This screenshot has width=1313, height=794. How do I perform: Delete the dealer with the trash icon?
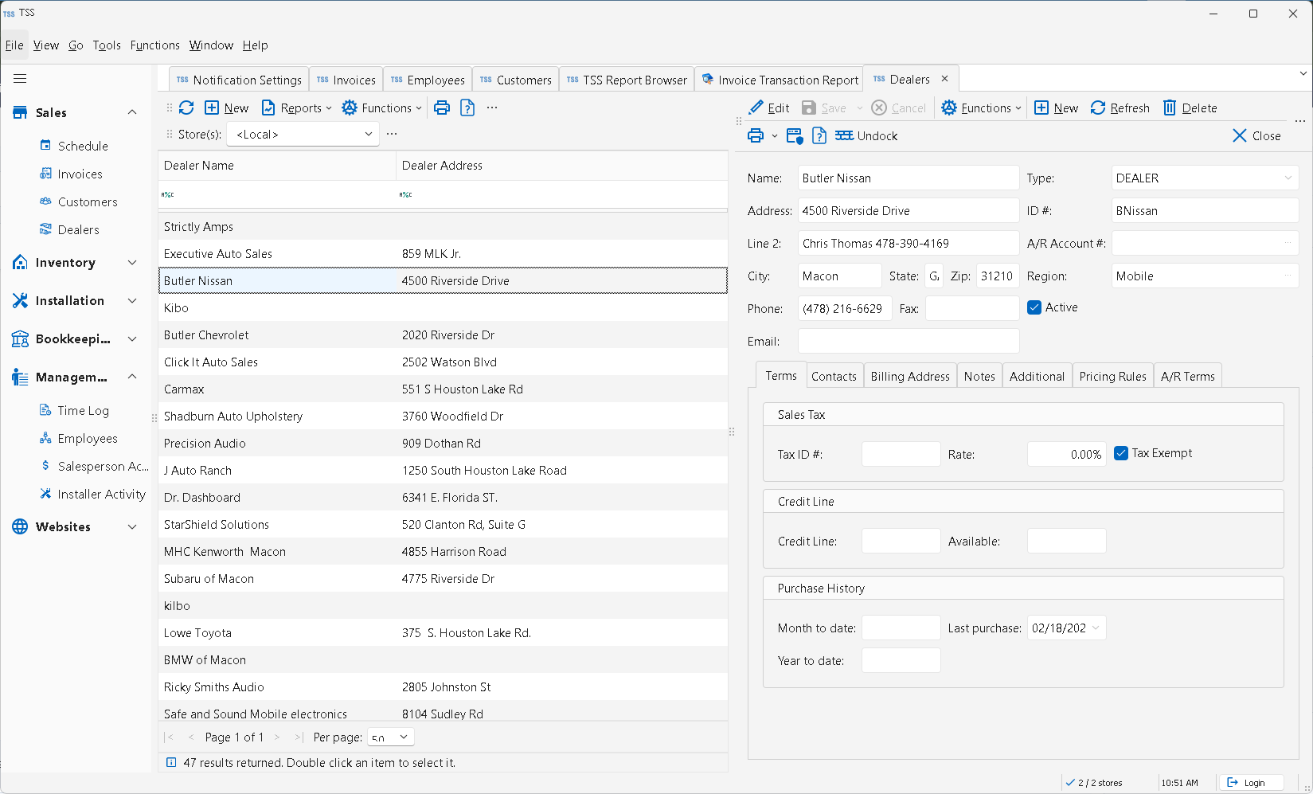coord(1170,108)
